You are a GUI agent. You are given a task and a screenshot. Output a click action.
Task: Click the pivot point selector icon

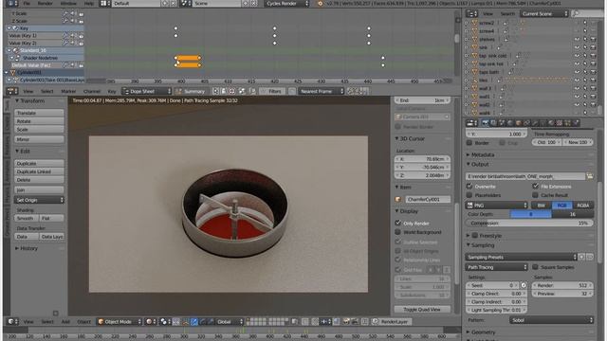(165, 322)
